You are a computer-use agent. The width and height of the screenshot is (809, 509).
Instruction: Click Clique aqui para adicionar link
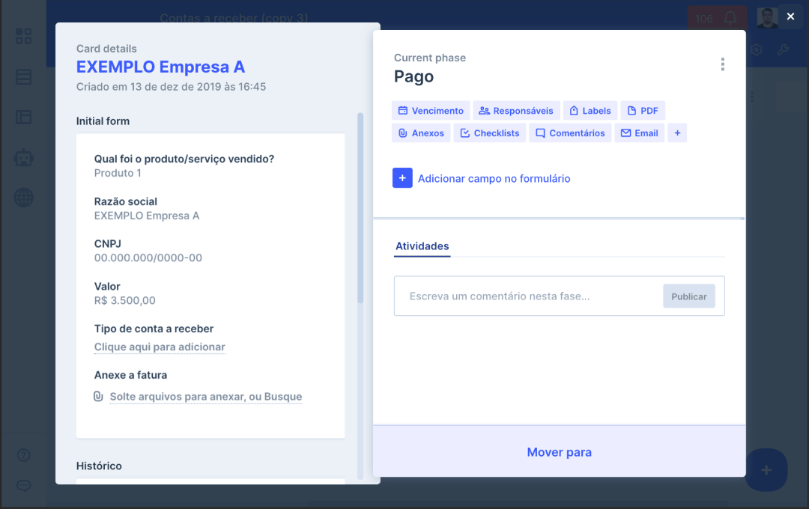coord(160,347)
